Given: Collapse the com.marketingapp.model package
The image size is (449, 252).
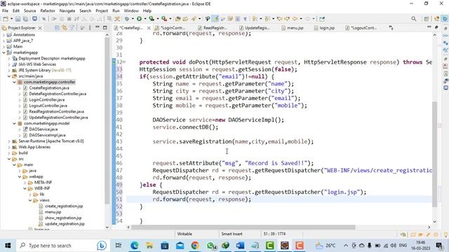Looking at the screenshot, I should pyautogui.click(x=14, y=123).
